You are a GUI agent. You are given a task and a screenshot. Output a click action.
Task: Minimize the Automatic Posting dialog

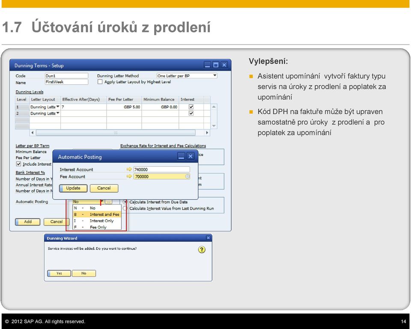click(x=181, y=157)
